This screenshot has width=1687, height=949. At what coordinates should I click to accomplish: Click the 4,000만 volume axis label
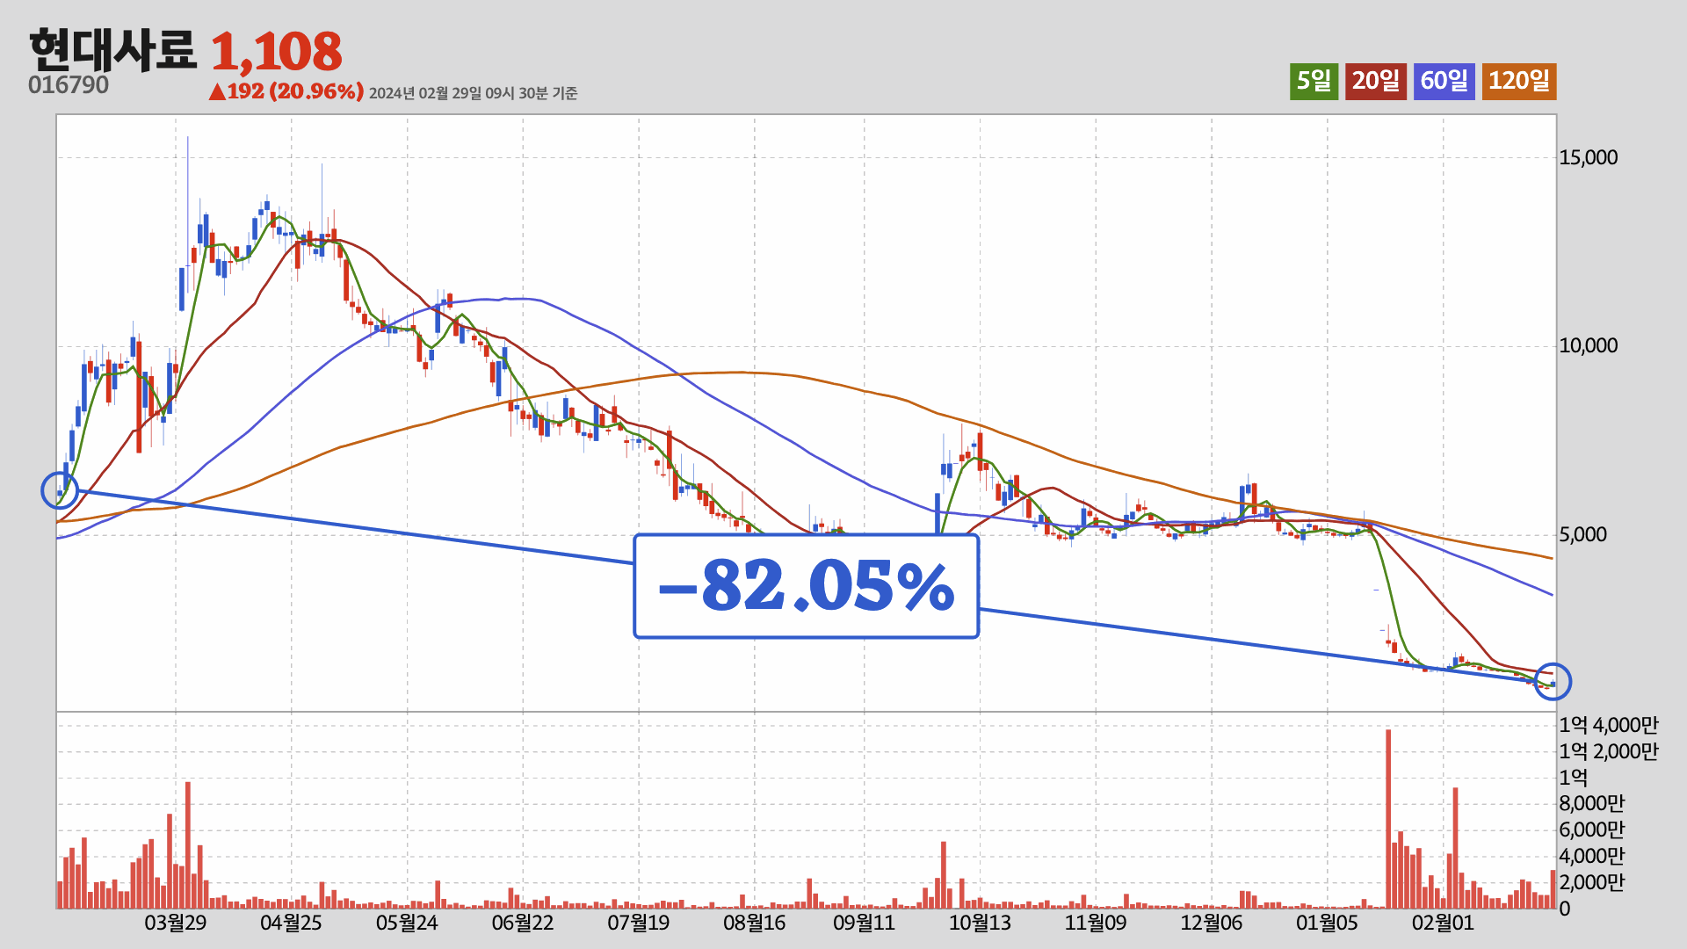(x=1592, y=856)
